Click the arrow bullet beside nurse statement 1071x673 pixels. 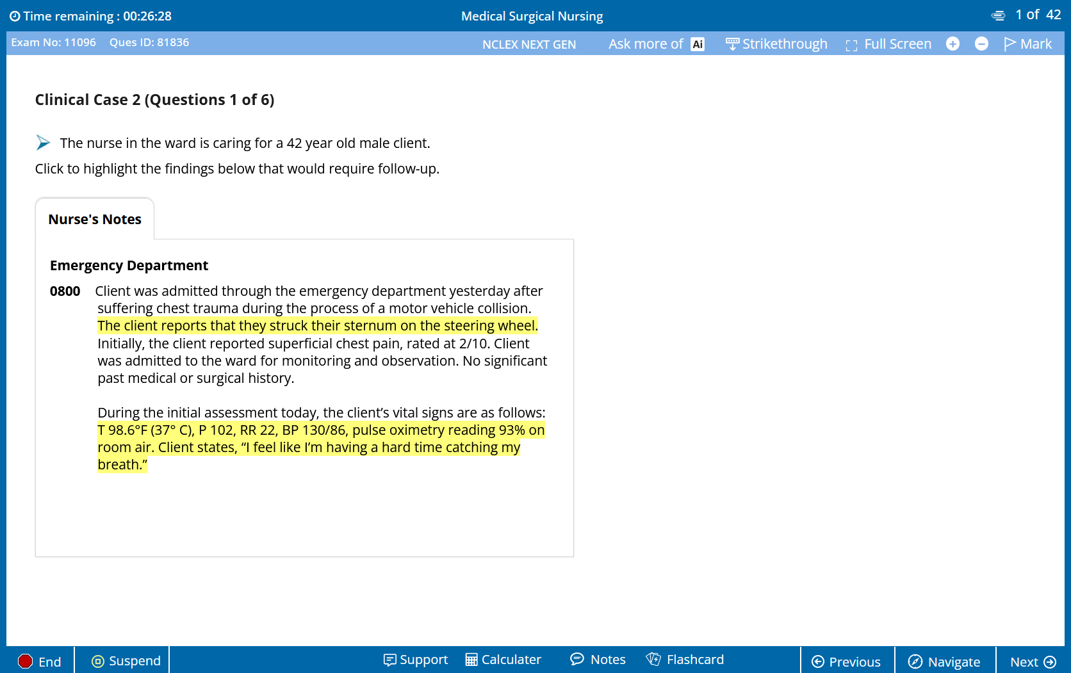click(43, 142)
